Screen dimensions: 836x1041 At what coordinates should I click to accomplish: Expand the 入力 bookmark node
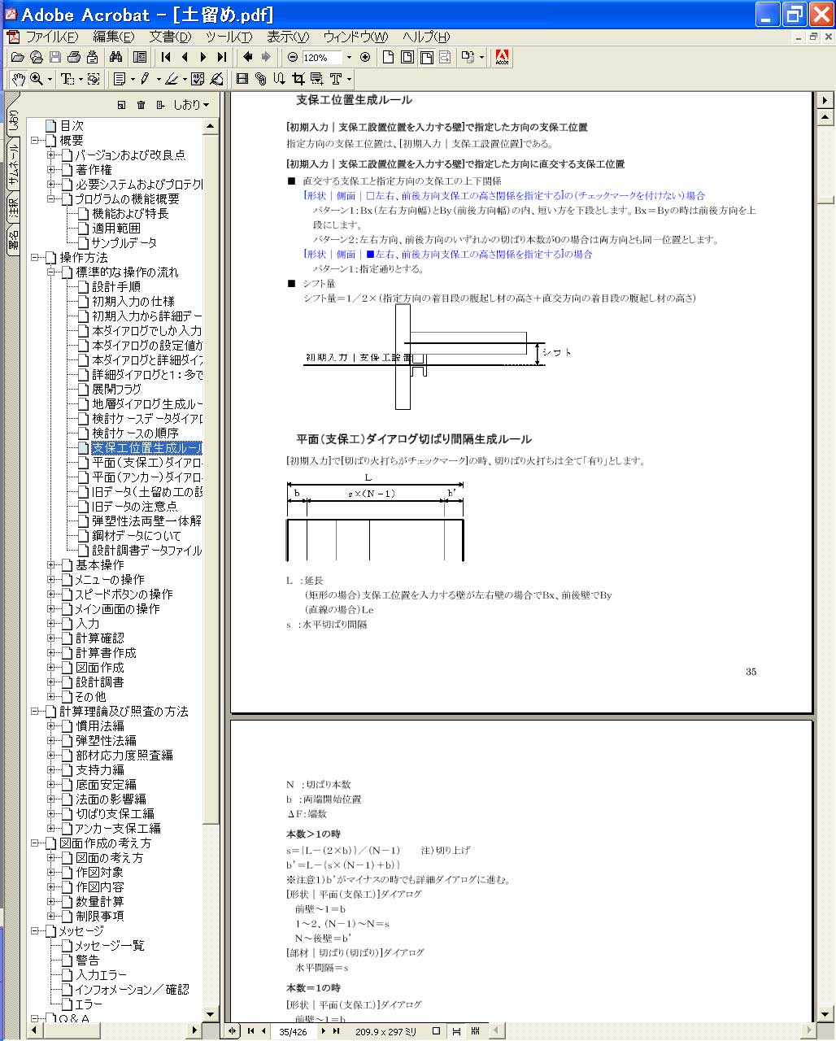pos(52,624)
